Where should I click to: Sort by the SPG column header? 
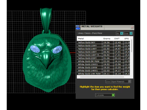point(126,38)
